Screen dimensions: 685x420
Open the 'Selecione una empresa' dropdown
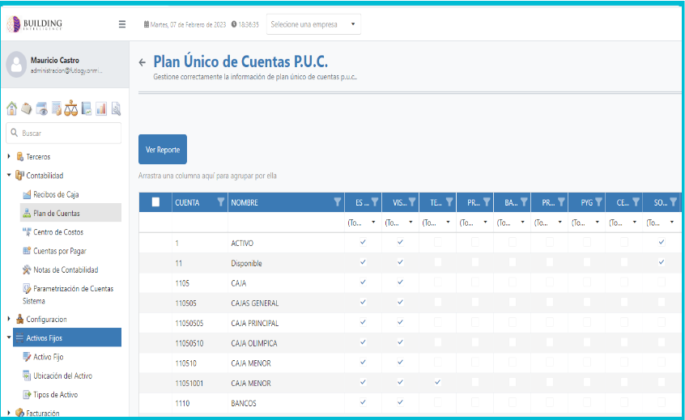(x=313, y=24)
